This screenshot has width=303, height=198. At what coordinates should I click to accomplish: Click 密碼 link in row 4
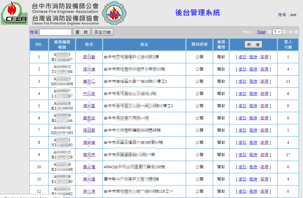[x=264, y=94]
